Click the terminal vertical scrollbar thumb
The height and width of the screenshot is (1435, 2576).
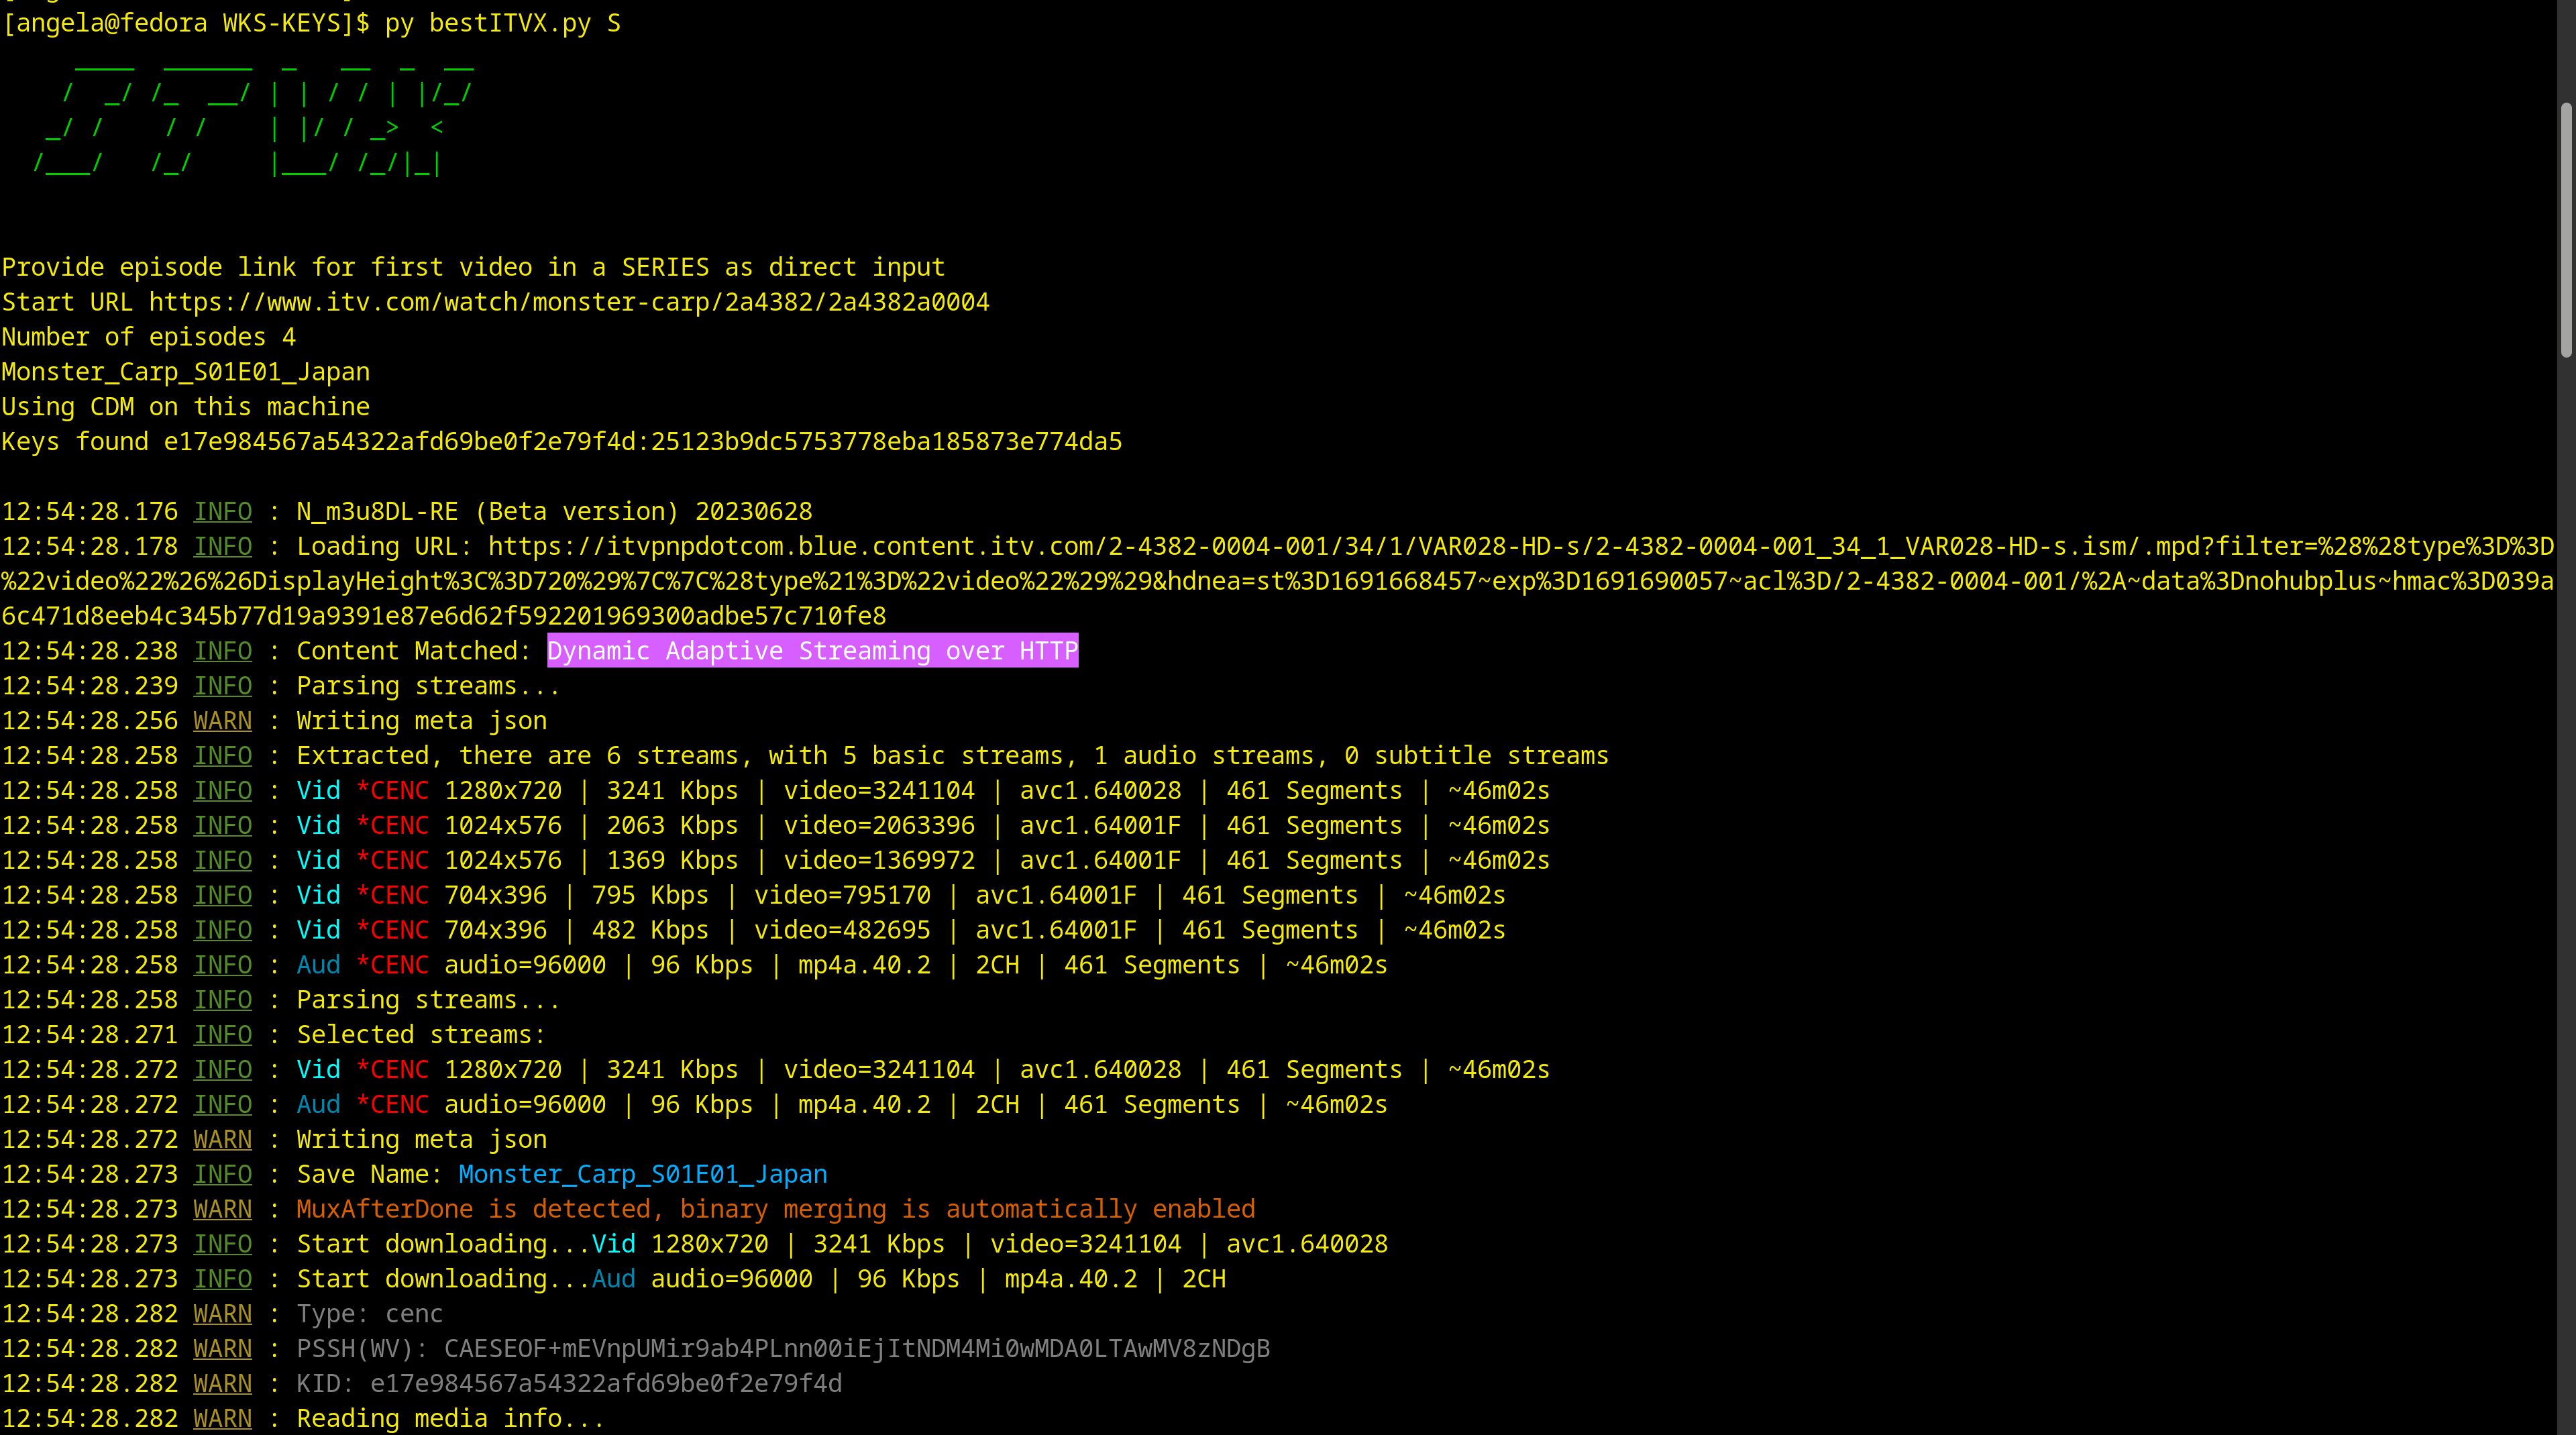pos(2566,230)
